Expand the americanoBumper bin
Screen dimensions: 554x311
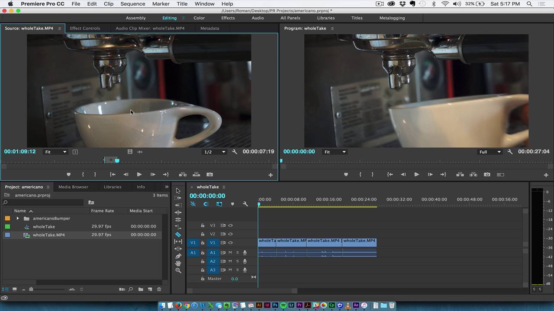[x=18, y=219]
